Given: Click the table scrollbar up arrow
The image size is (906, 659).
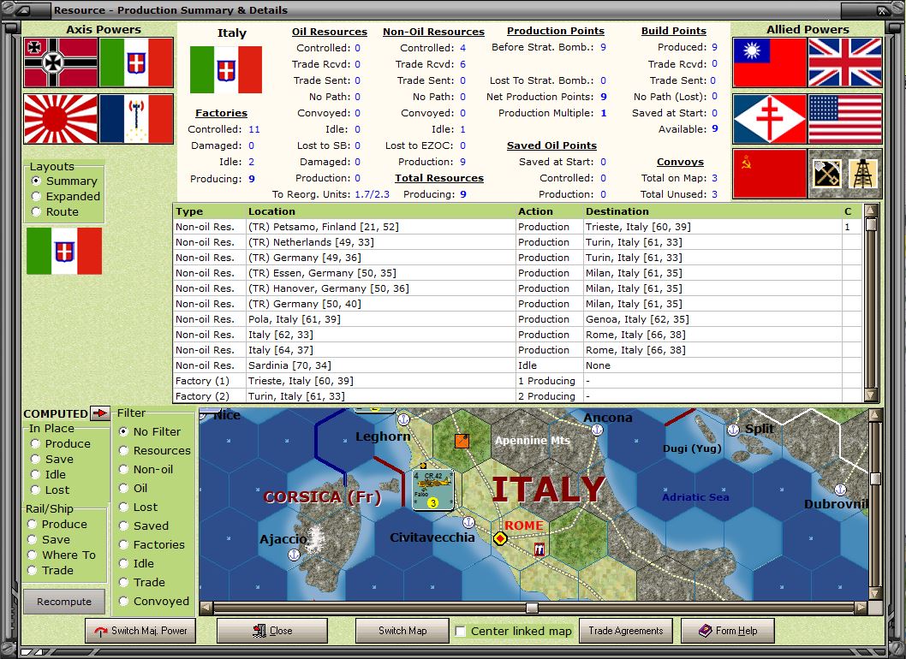Looking at the screenshot, I should pos(872,211).
